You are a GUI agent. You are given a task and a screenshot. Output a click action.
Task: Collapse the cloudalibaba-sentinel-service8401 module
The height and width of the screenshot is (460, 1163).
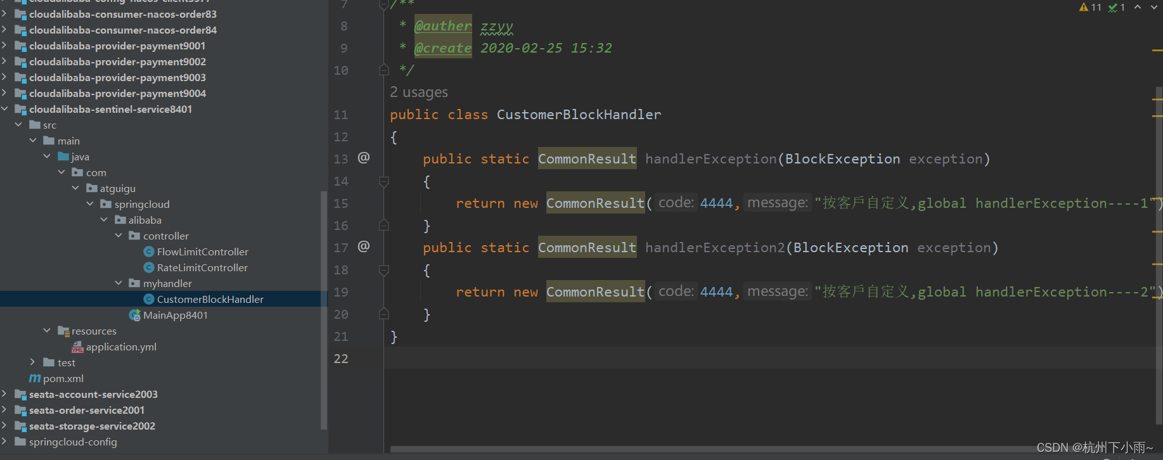pyautogui.click(x=4, y=109)
